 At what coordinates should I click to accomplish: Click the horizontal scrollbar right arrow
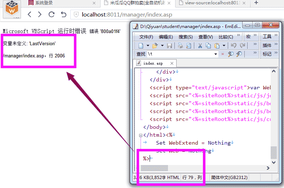(x=268, y=168)
